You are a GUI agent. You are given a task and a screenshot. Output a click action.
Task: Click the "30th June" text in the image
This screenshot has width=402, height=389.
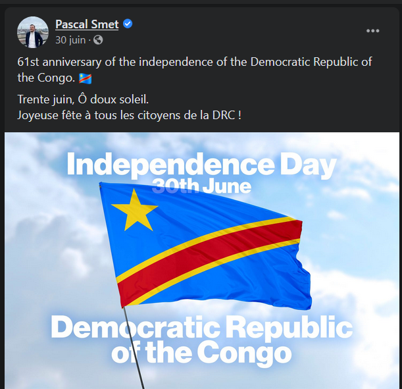[x=201, y=186]
